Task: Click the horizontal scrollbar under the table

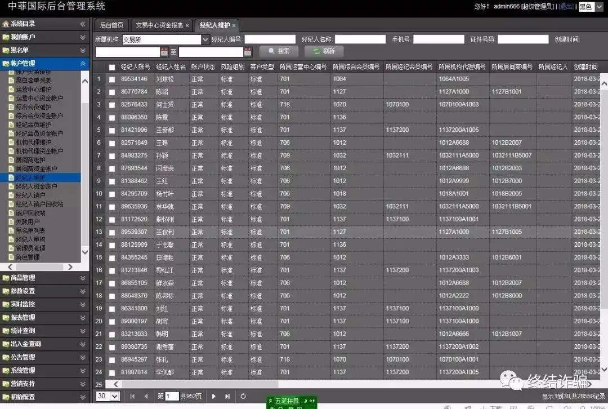Action: point(200,384)
